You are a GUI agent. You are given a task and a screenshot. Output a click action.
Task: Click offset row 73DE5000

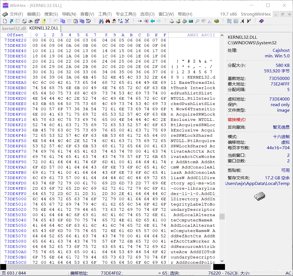point(15,199)
